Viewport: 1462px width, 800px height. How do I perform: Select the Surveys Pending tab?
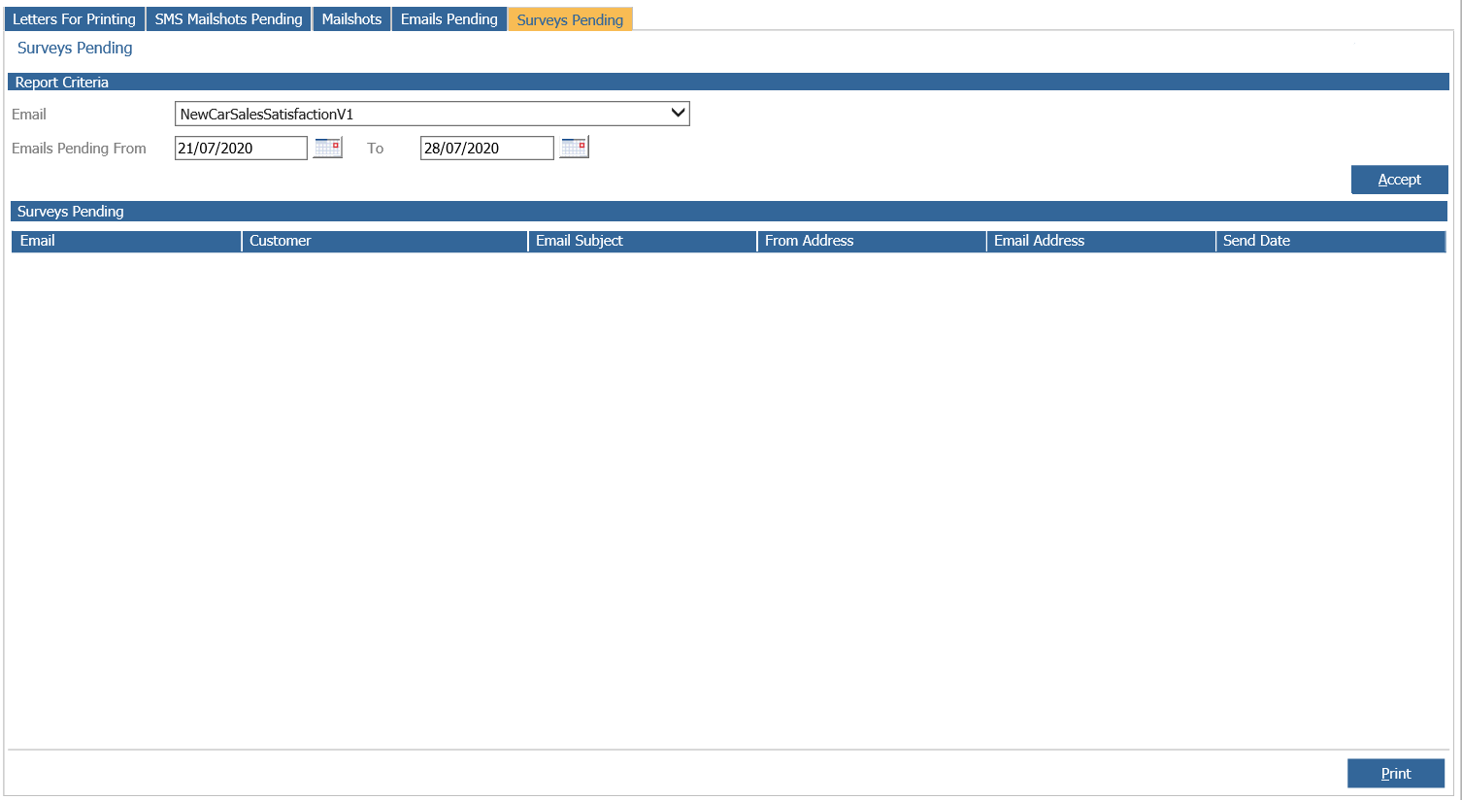[570, 19]
